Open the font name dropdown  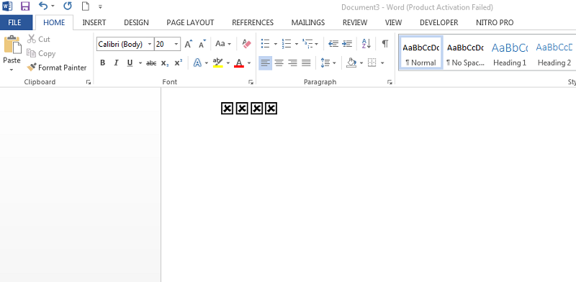(150, 45)
